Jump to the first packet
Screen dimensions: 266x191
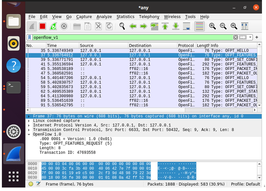pos(165,26)
